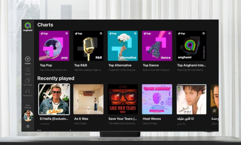Open settings gear in the sidebar
This screenshot has width=241, height=145.
[28, 126]
